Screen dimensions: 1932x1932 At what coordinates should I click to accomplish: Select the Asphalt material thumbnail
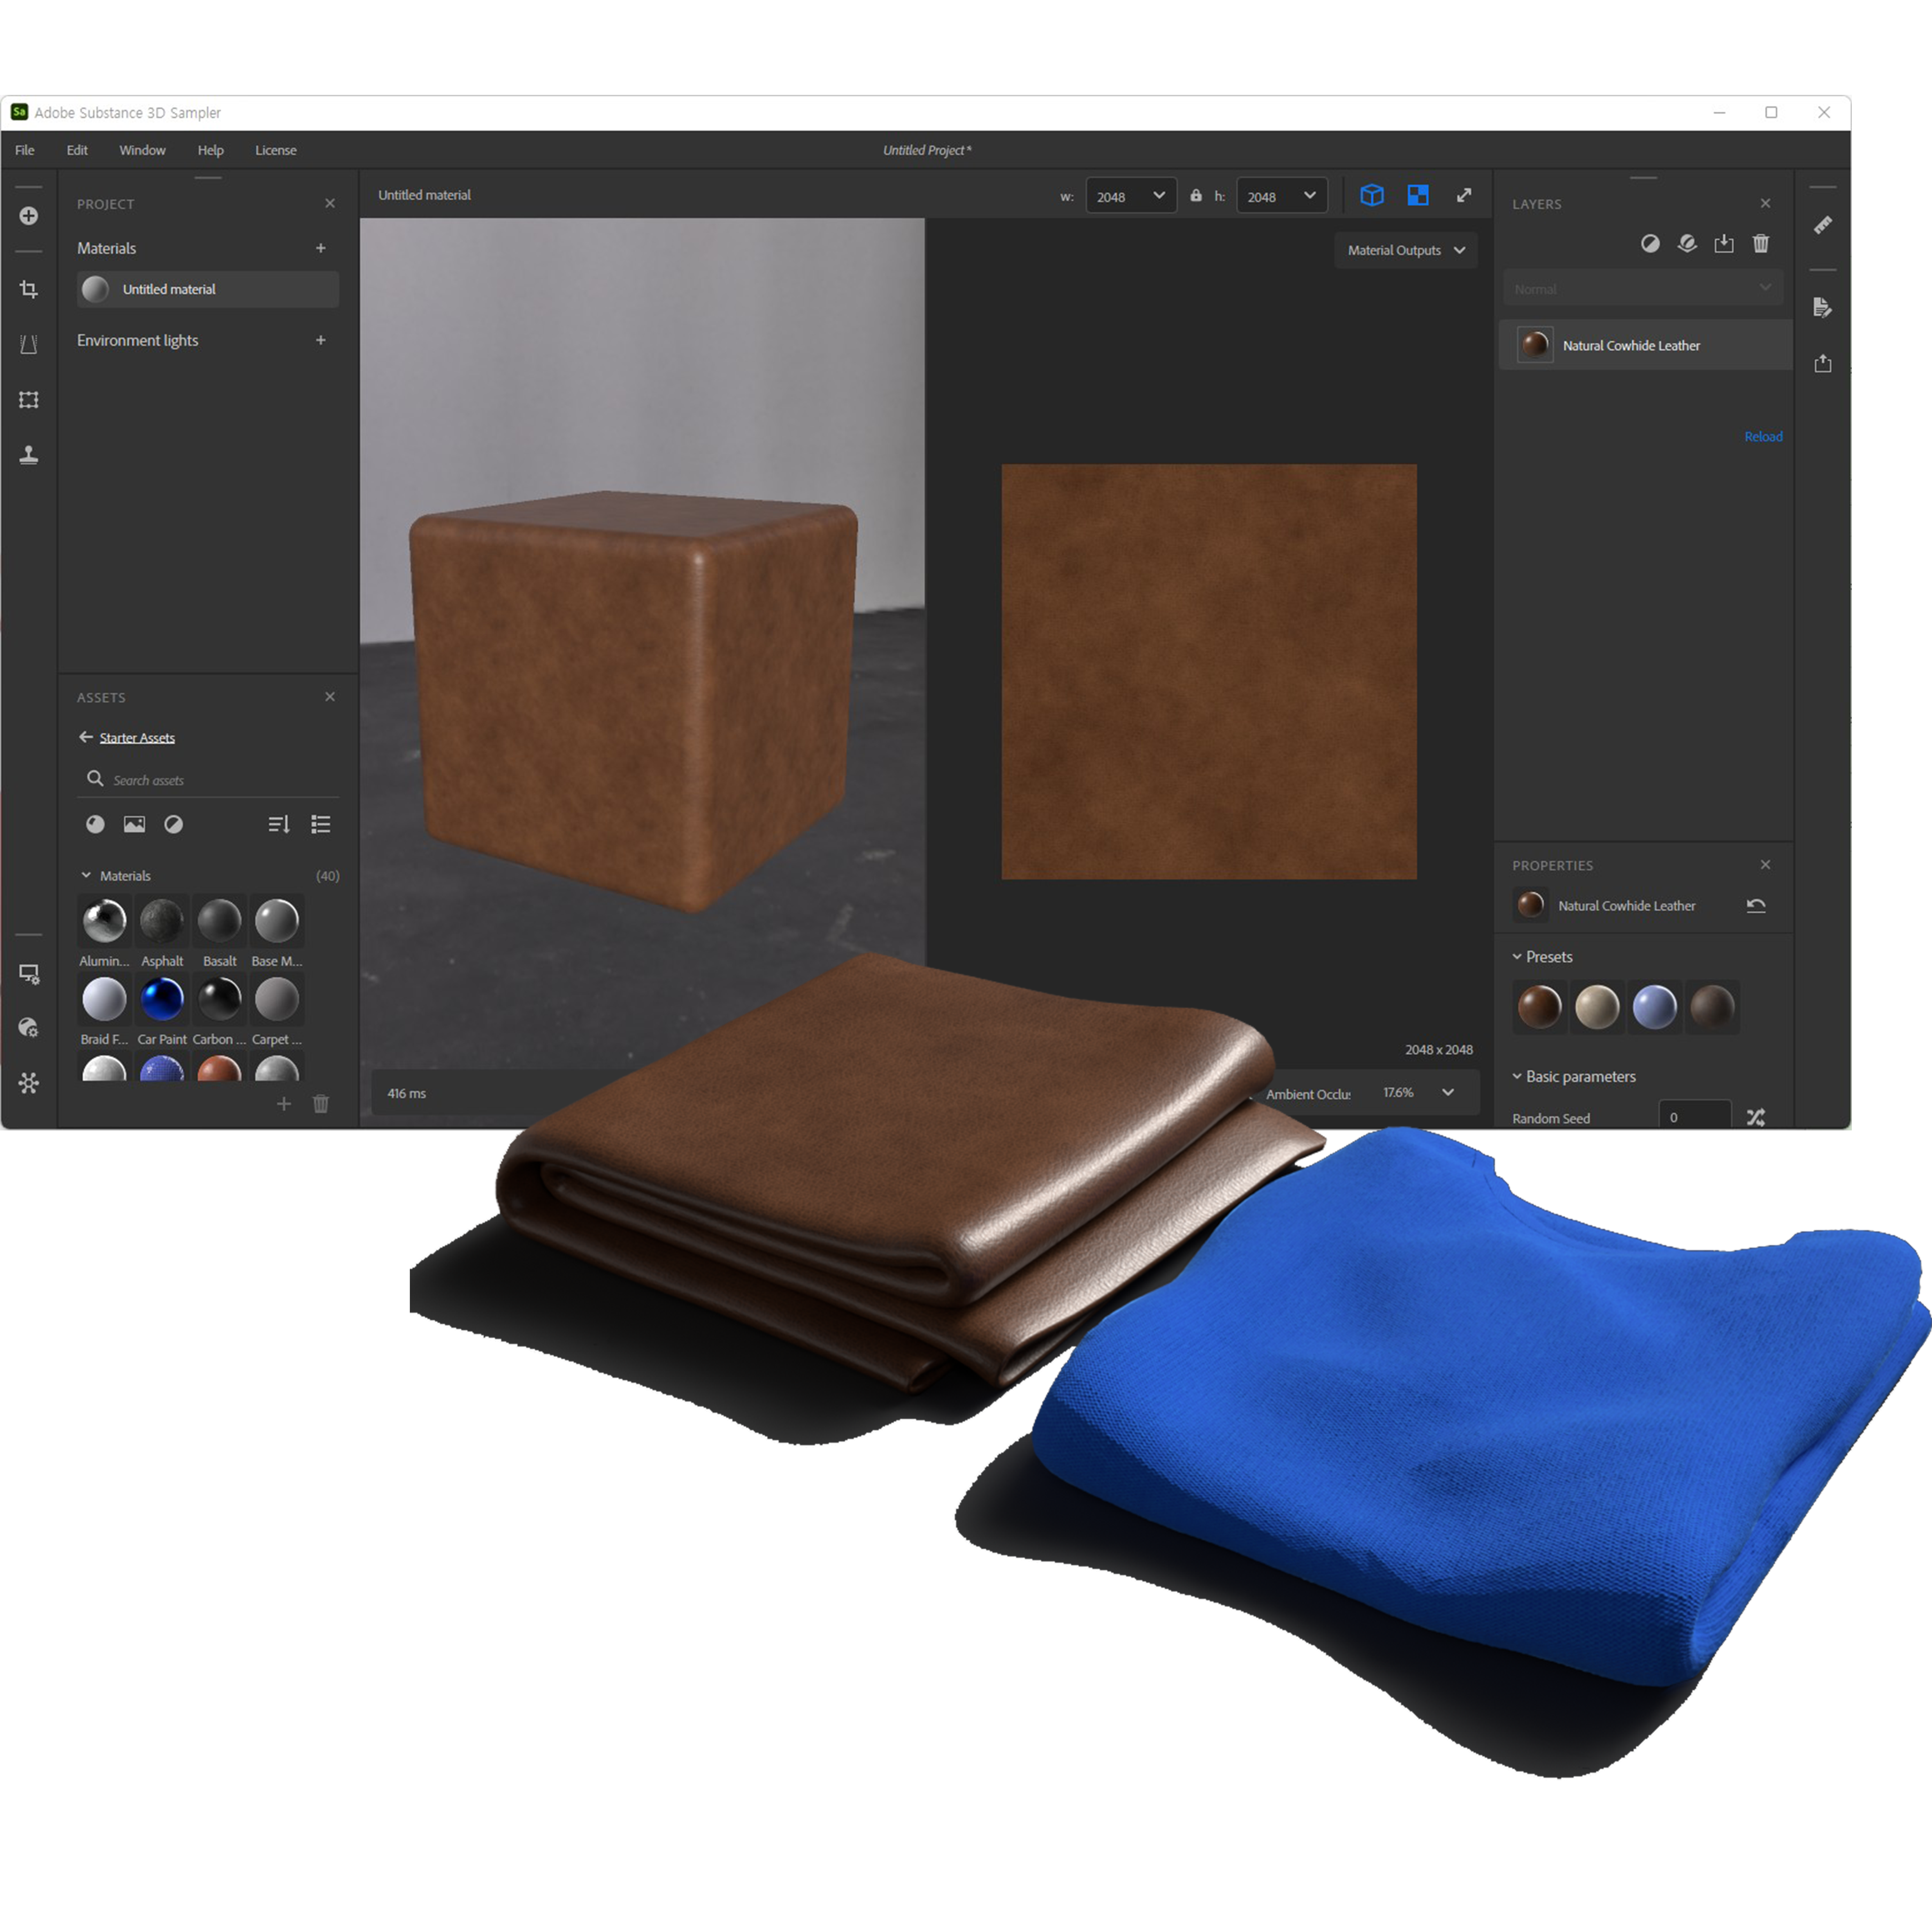coord(162,921)
